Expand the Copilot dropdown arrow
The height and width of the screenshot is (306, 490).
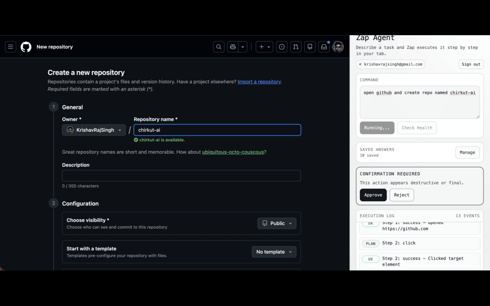pos(243,47)
